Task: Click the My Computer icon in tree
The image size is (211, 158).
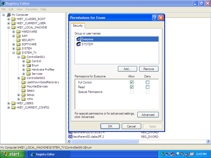Action: [9, 15]
